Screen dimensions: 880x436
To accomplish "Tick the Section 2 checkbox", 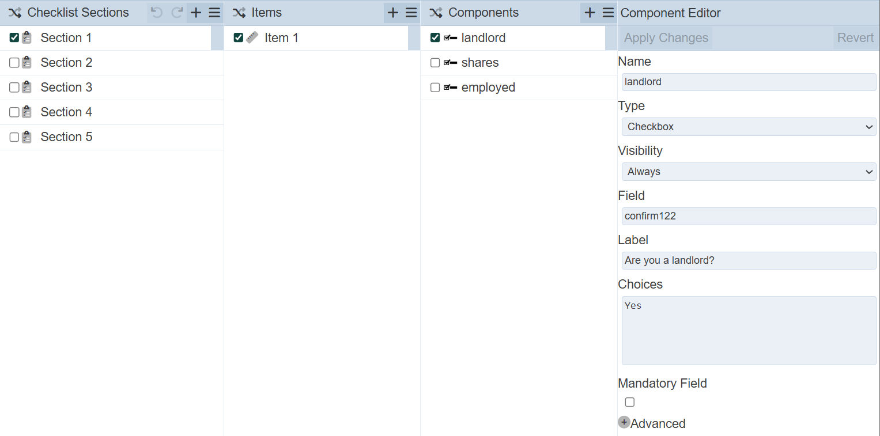I will [x=14, y=63].
